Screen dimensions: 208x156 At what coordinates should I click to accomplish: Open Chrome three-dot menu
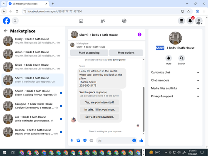204,11
